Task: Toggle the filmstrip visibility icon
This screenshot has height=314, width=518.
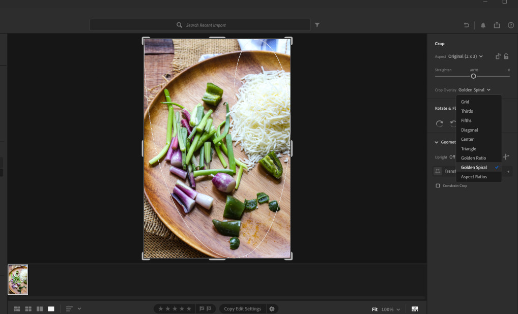Action: [x=415, y=309]
